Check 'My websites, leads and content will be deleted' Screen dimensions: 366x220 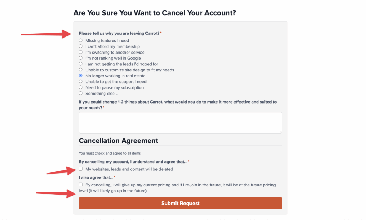pyautogui.click(x=81, y=169)
